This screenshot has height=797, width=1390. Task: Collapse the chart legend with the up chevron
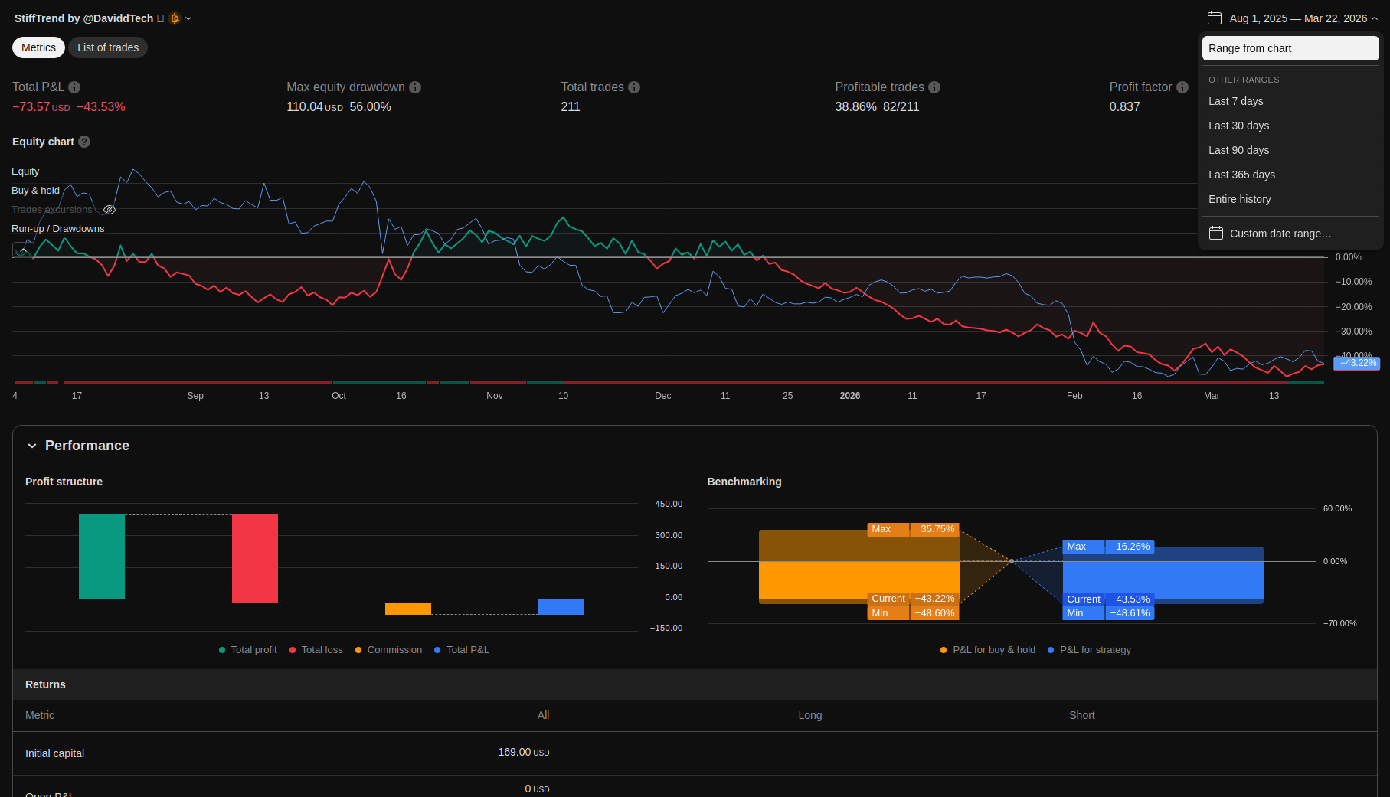tap(23, 250)
